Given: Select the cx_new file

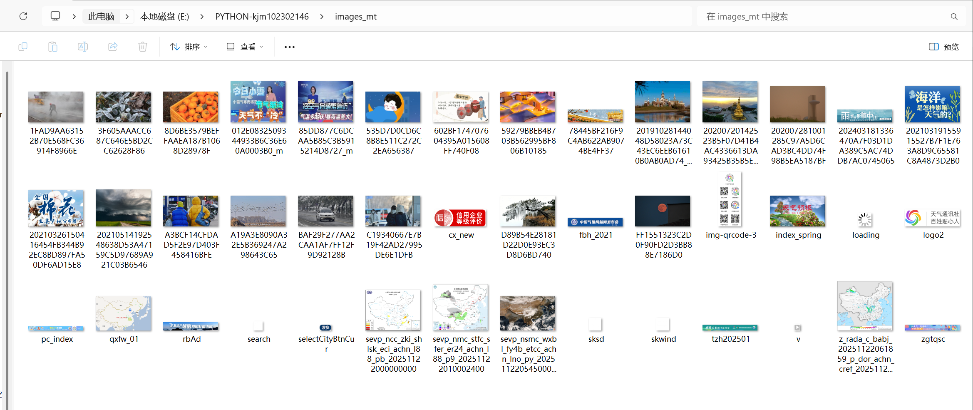Looking at the screenshot, I should point(460,218).
